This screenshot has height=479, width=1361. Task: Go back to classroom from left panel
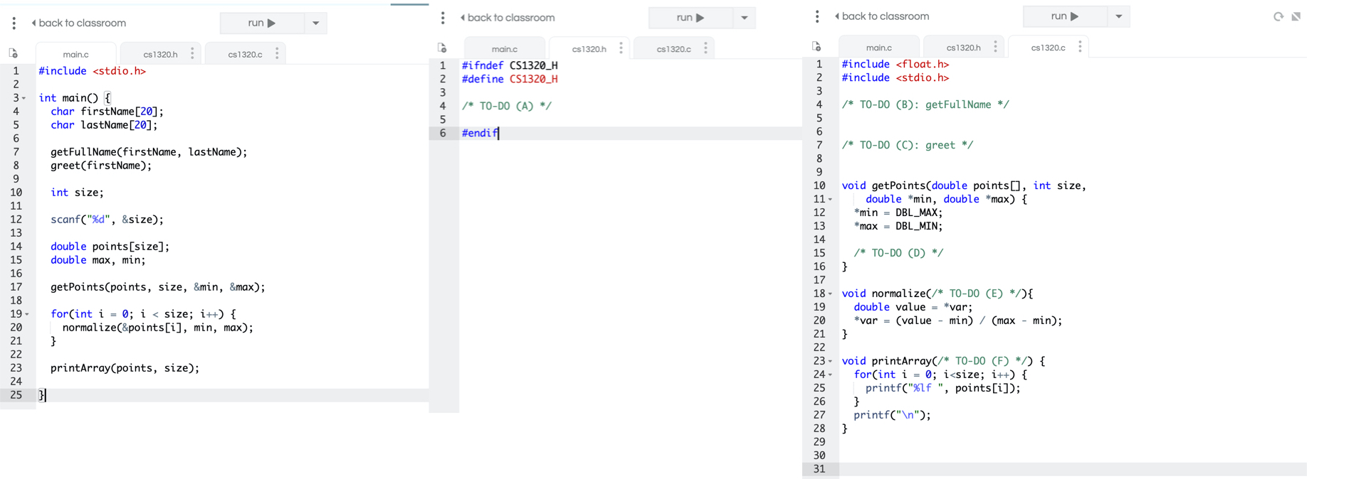point(79,23)
